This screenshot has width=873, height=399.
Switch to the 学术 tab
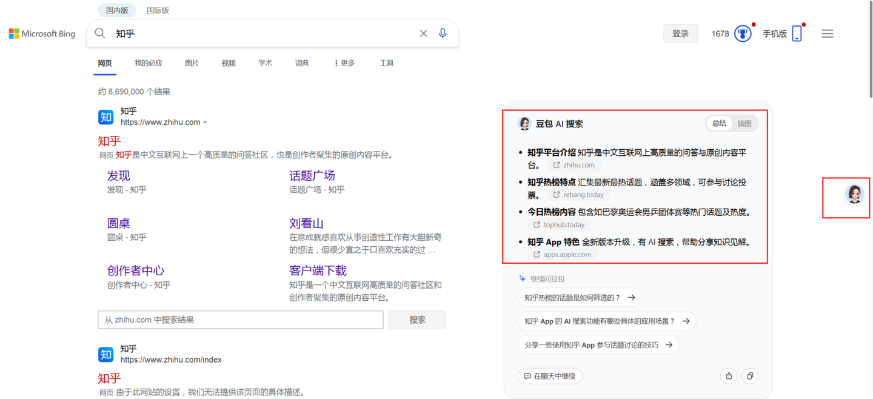point(266,63)
